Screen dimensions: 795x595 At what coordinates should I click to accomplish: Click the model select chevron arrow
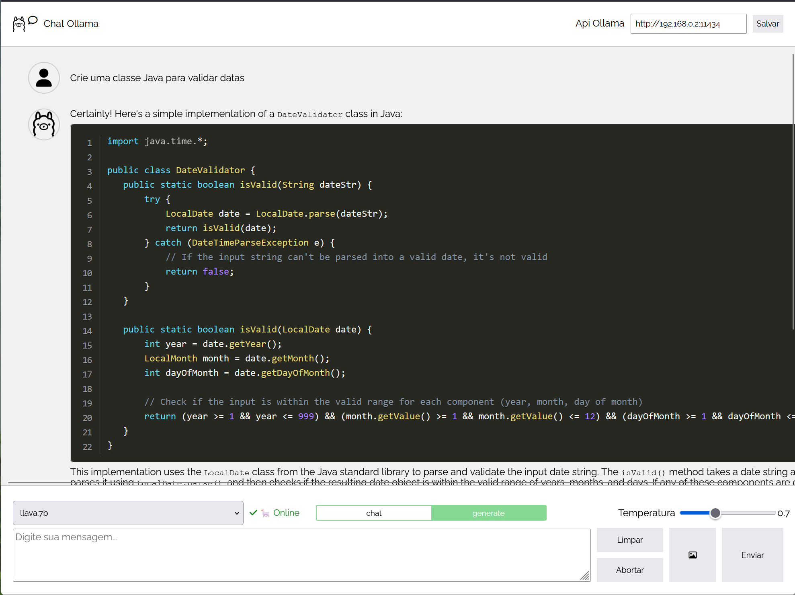pos(237,513)
